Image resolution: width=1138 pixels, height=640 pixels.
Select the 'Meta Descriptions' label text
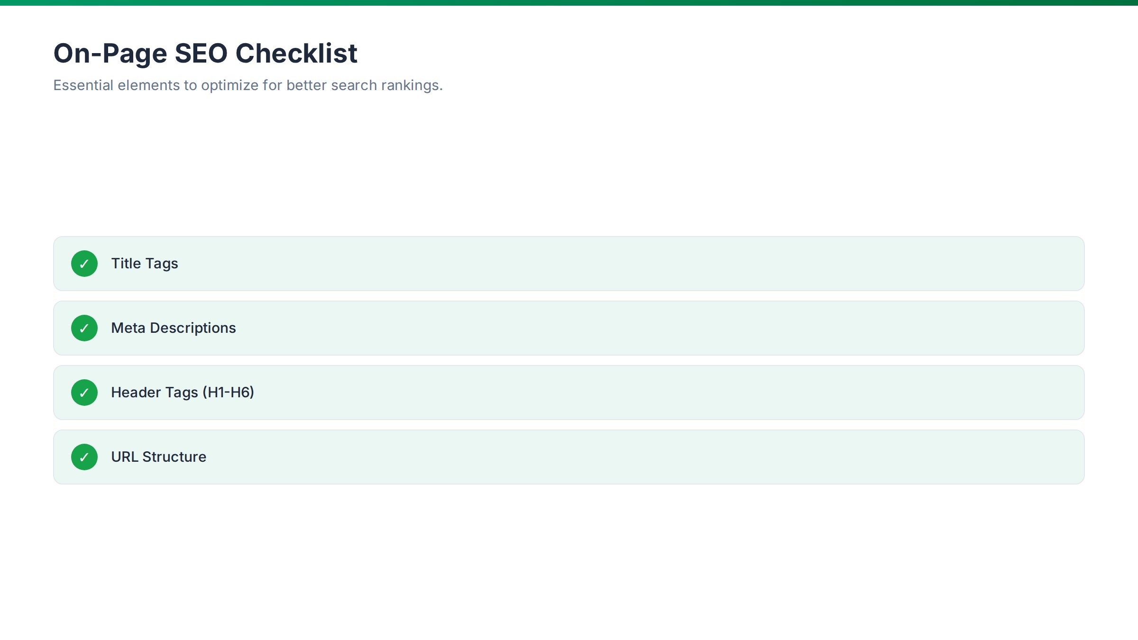pyautogui.click(x=173, y=328)
